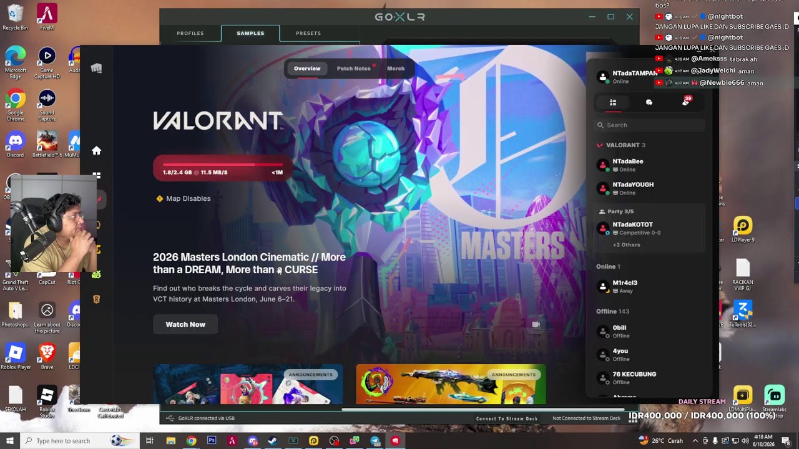
Task: Open Map Disables notice
Action: tap(184, 198)
